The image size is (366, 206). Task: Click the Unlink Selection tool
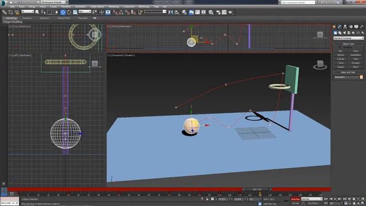tap(10, 12)
